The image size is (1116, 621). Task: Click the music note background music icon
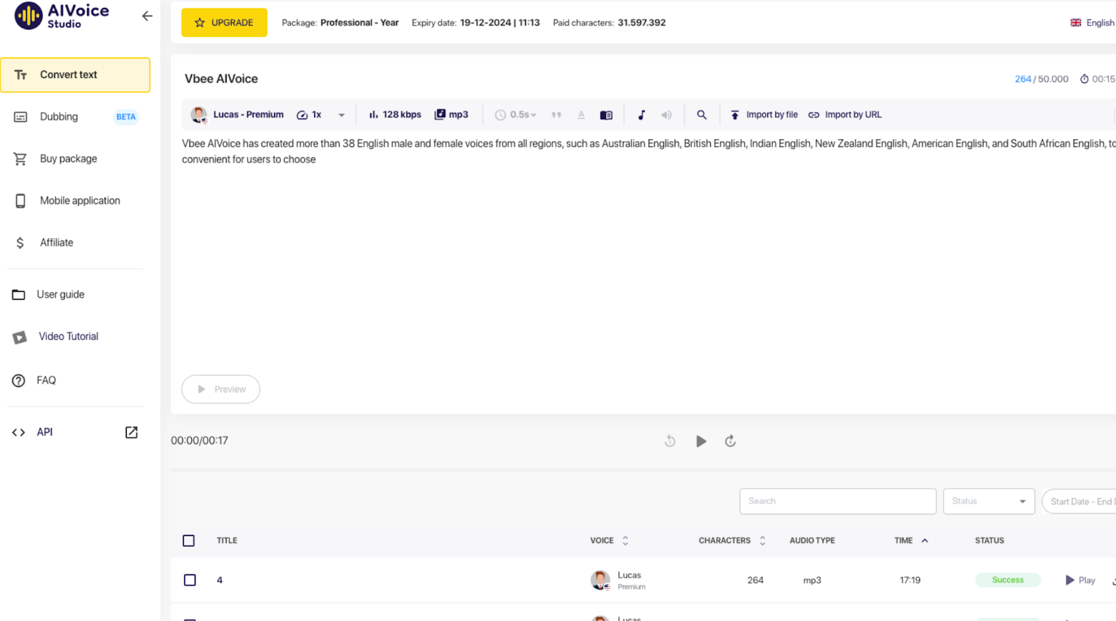coord(641,115)
